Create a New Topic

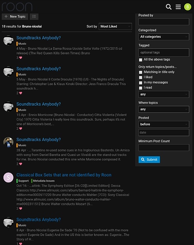pos(15,17)
